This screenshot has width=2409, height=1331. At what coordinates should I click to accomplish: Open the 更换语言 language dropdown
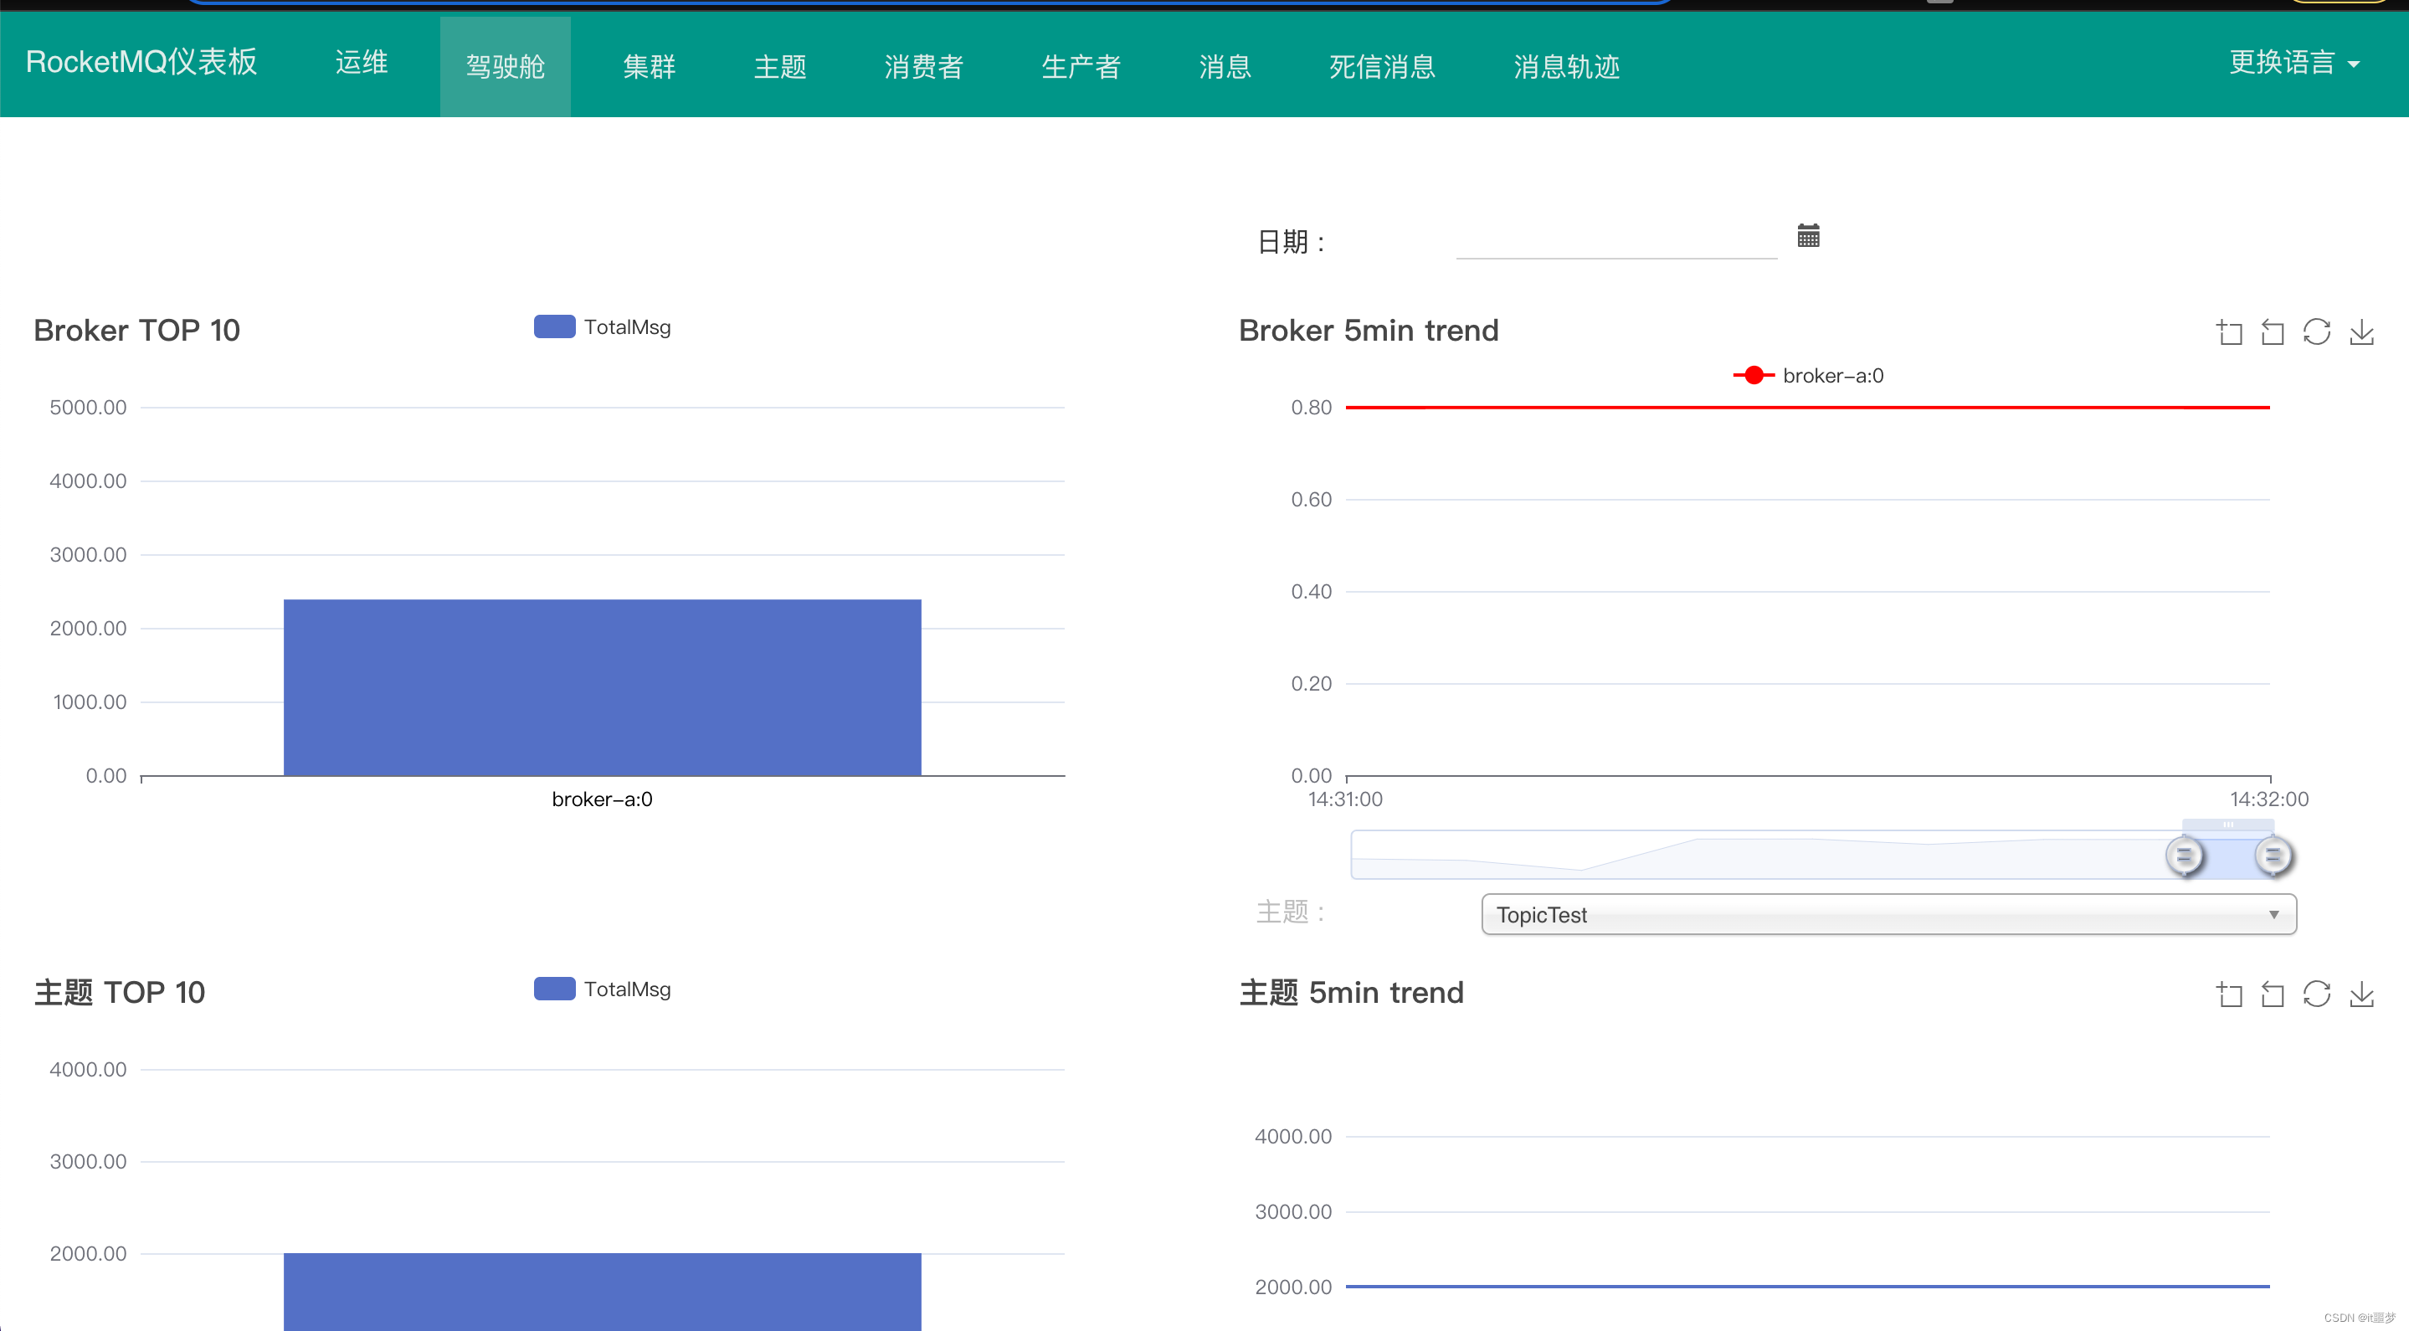coord(2294,63)
